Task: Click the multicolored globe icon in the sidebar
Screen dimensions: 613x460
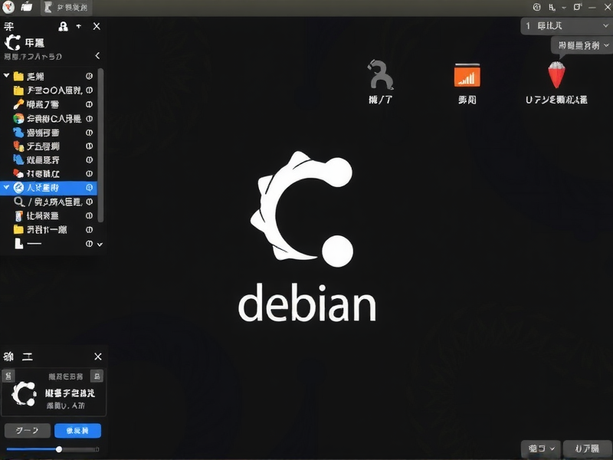Action: click(18, 118)
